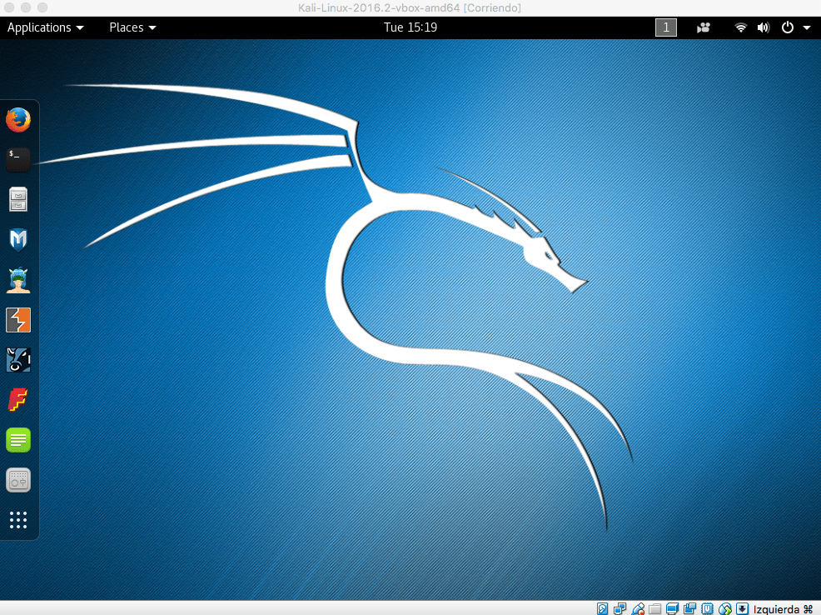The image size is (821, 615).
Task: Launch Burp Suite from the dock
Action: (x=18, y=320)
